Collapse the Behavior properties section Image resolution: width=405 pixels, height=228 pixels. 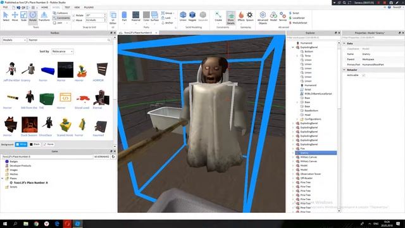point(344,70)
